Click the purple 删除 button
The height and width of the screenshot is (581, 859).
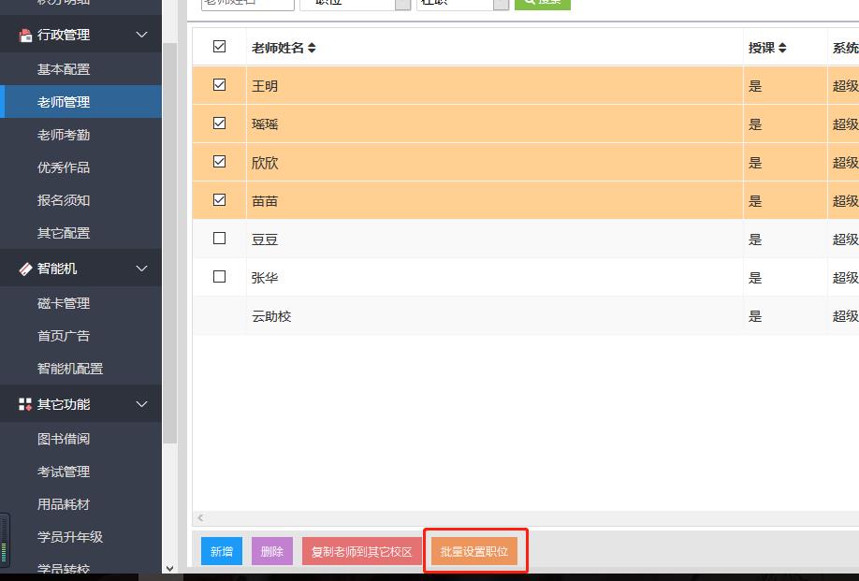point(272,551)
